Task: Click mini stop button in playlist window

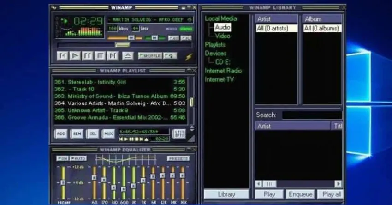Action: 137,139
